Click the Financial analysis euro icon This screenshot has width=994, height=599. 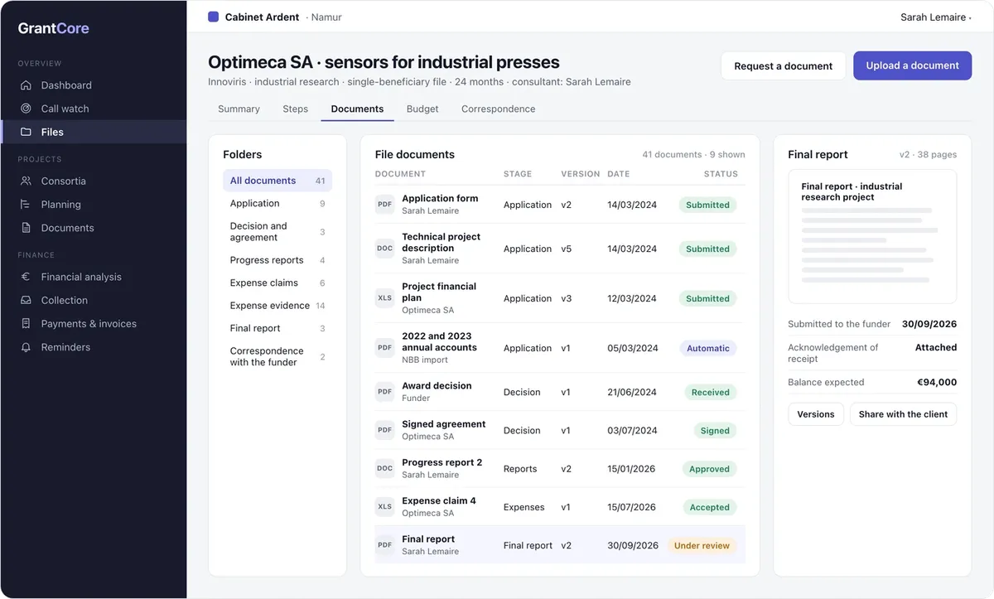point(26,277)
